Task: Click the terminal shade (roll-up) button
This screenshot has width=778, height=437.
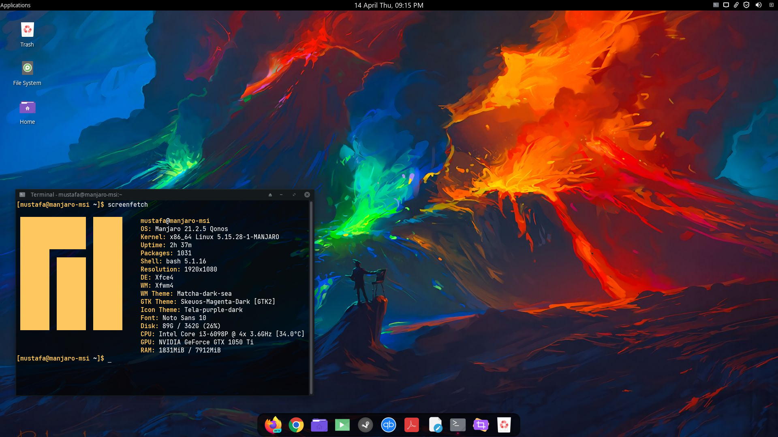Action: click(270, 195)
